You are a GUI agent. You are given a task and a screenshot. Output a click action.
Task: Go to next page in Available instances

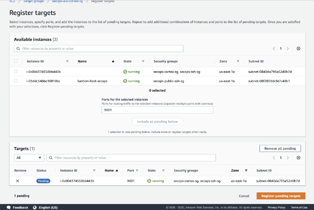click(288, 49)
